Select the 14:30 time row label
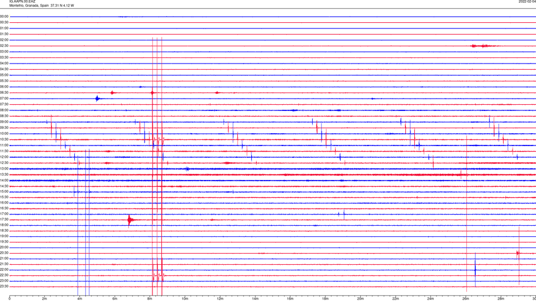Viewport: 536px width, 301px height. pyautogui.click(x=4, y=186)
